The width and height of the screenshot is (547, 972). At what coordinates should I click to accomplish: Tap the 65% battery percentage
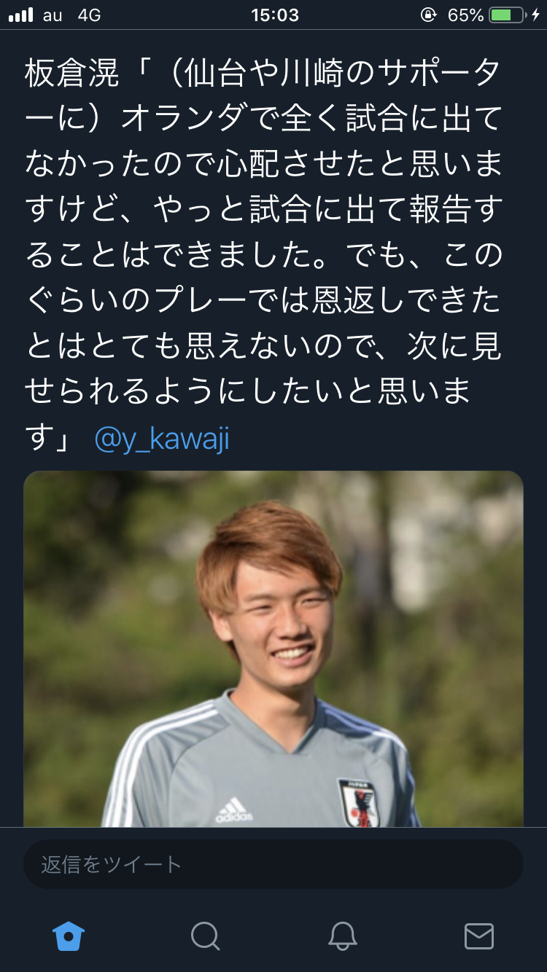465,15
